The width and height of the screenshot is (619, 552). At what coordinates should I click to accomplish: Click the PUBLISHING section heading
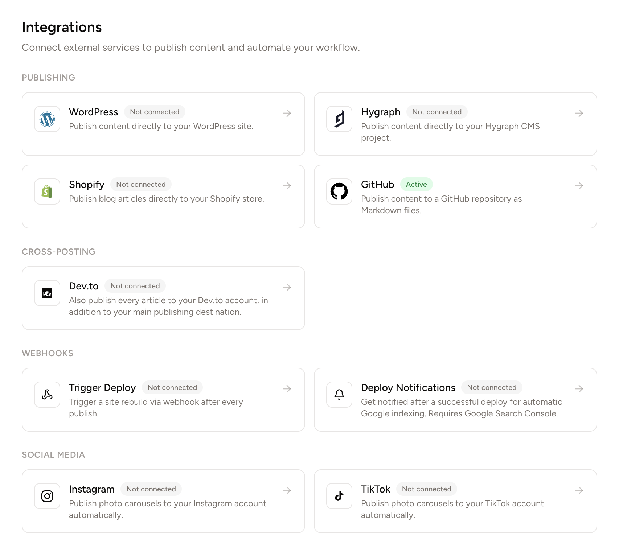coord(49,78)
